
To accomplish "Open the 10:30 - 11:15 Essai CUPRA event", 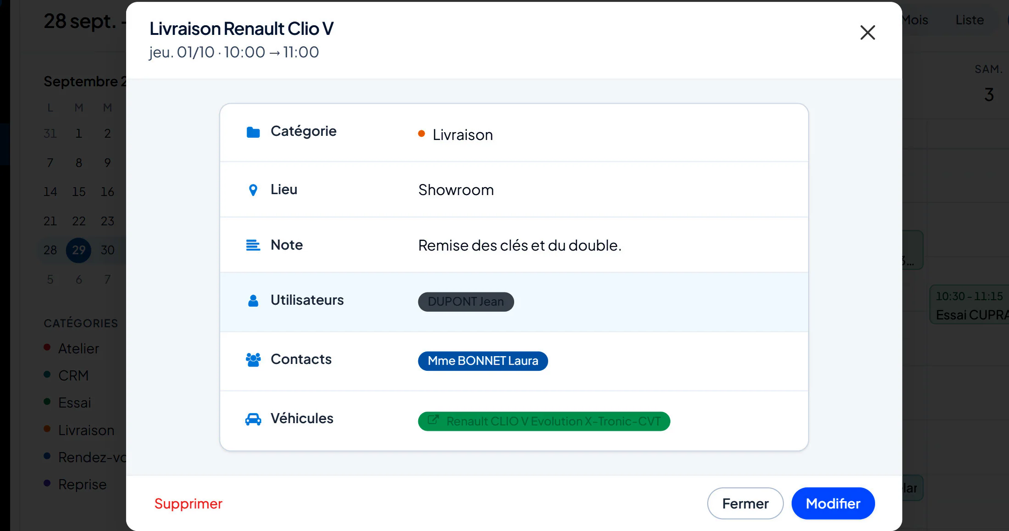I will [969, 305].
